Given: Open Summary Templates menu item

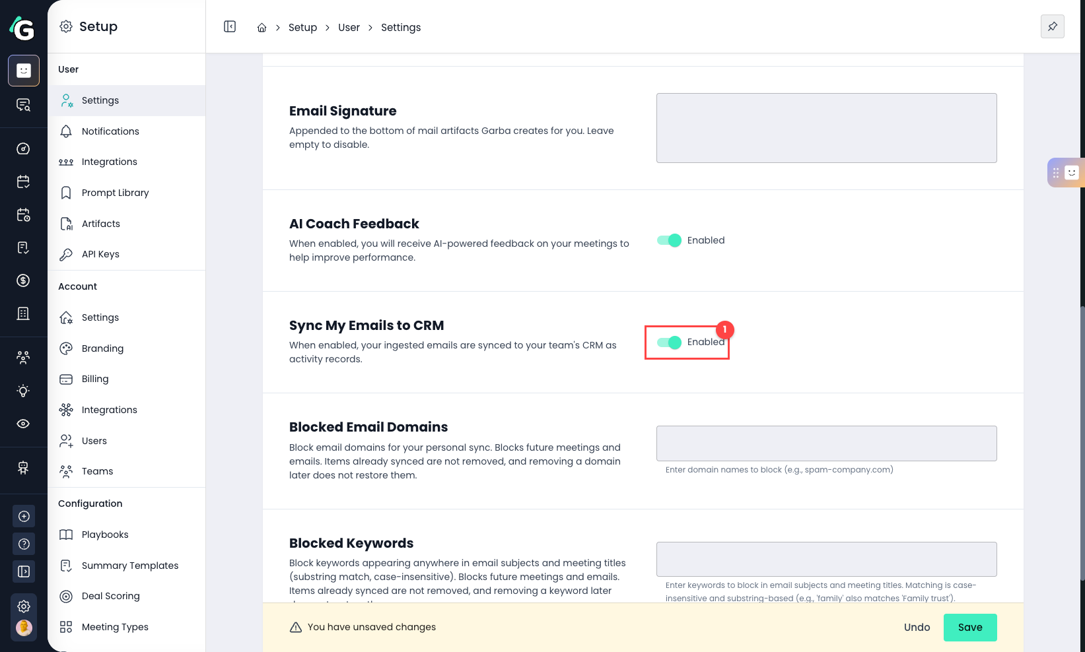Looking at the screenshot, I should click(x=127, y=566).
